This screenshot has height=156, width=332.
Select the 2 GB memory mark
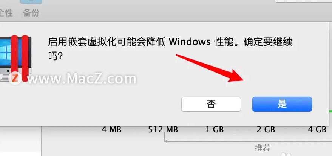(266, 129)
